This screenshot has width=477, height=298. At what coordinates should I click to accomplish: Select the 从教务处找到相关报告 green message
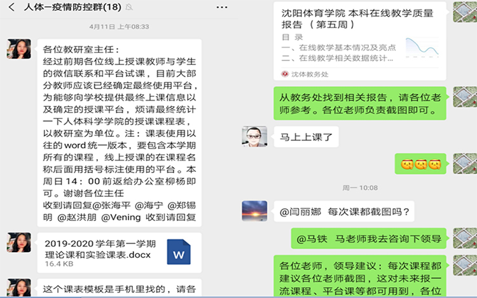(x=360, y=103)
